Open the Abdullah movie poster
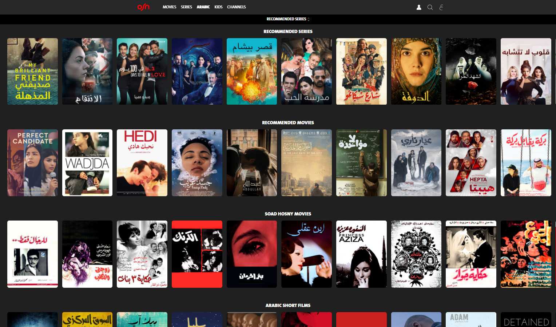 [252, 163]
